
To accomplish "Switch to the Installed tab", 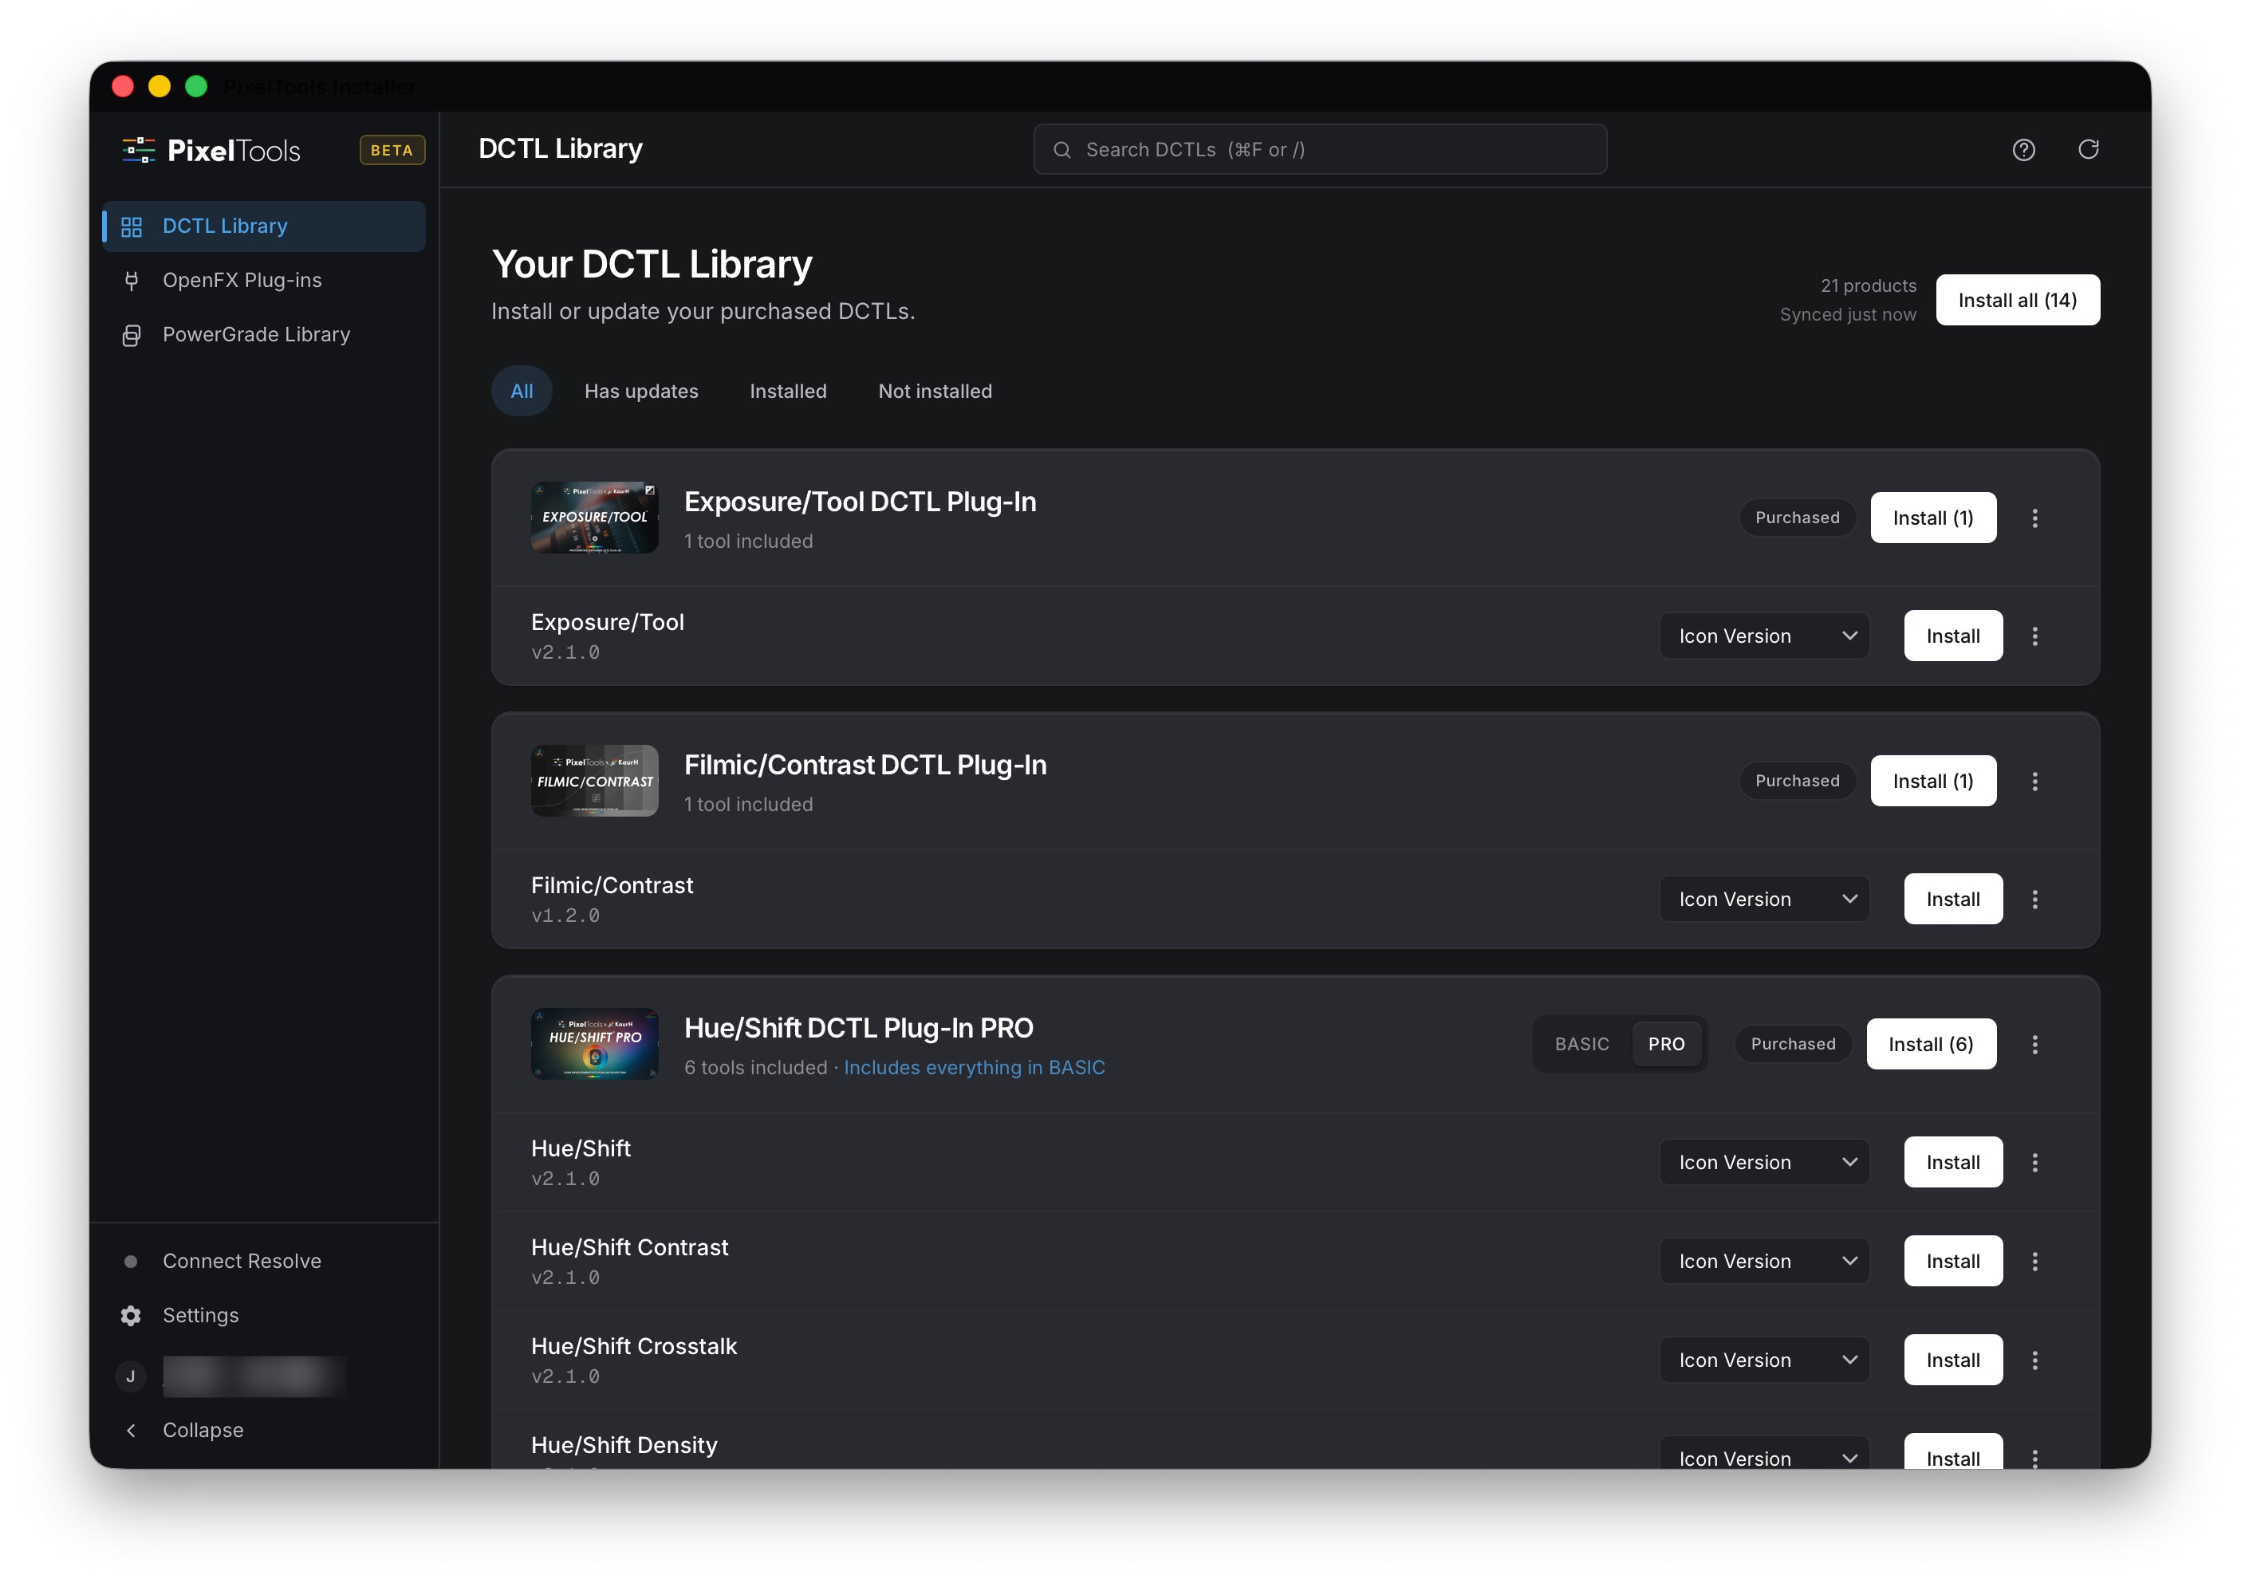I will (788, 391).
